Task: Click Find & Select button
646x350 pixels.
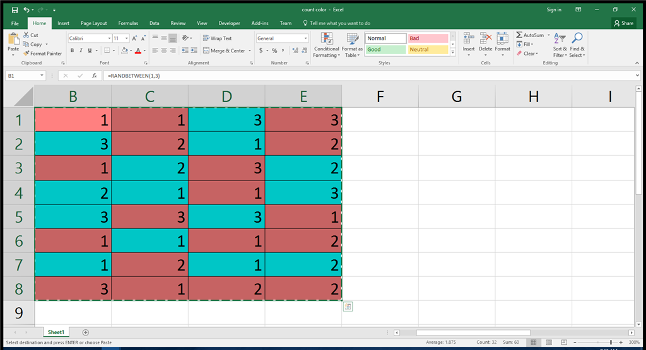Action: [x=577, y=45]
